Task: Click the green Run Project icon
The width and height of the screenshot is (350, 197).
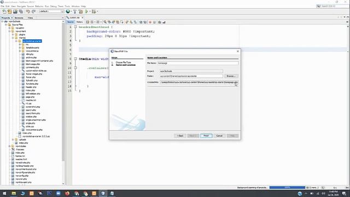Action: pos(86,11)
